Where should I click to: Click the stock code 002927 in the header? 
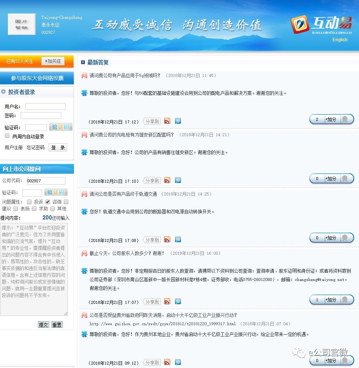click(x=48, y=32)
